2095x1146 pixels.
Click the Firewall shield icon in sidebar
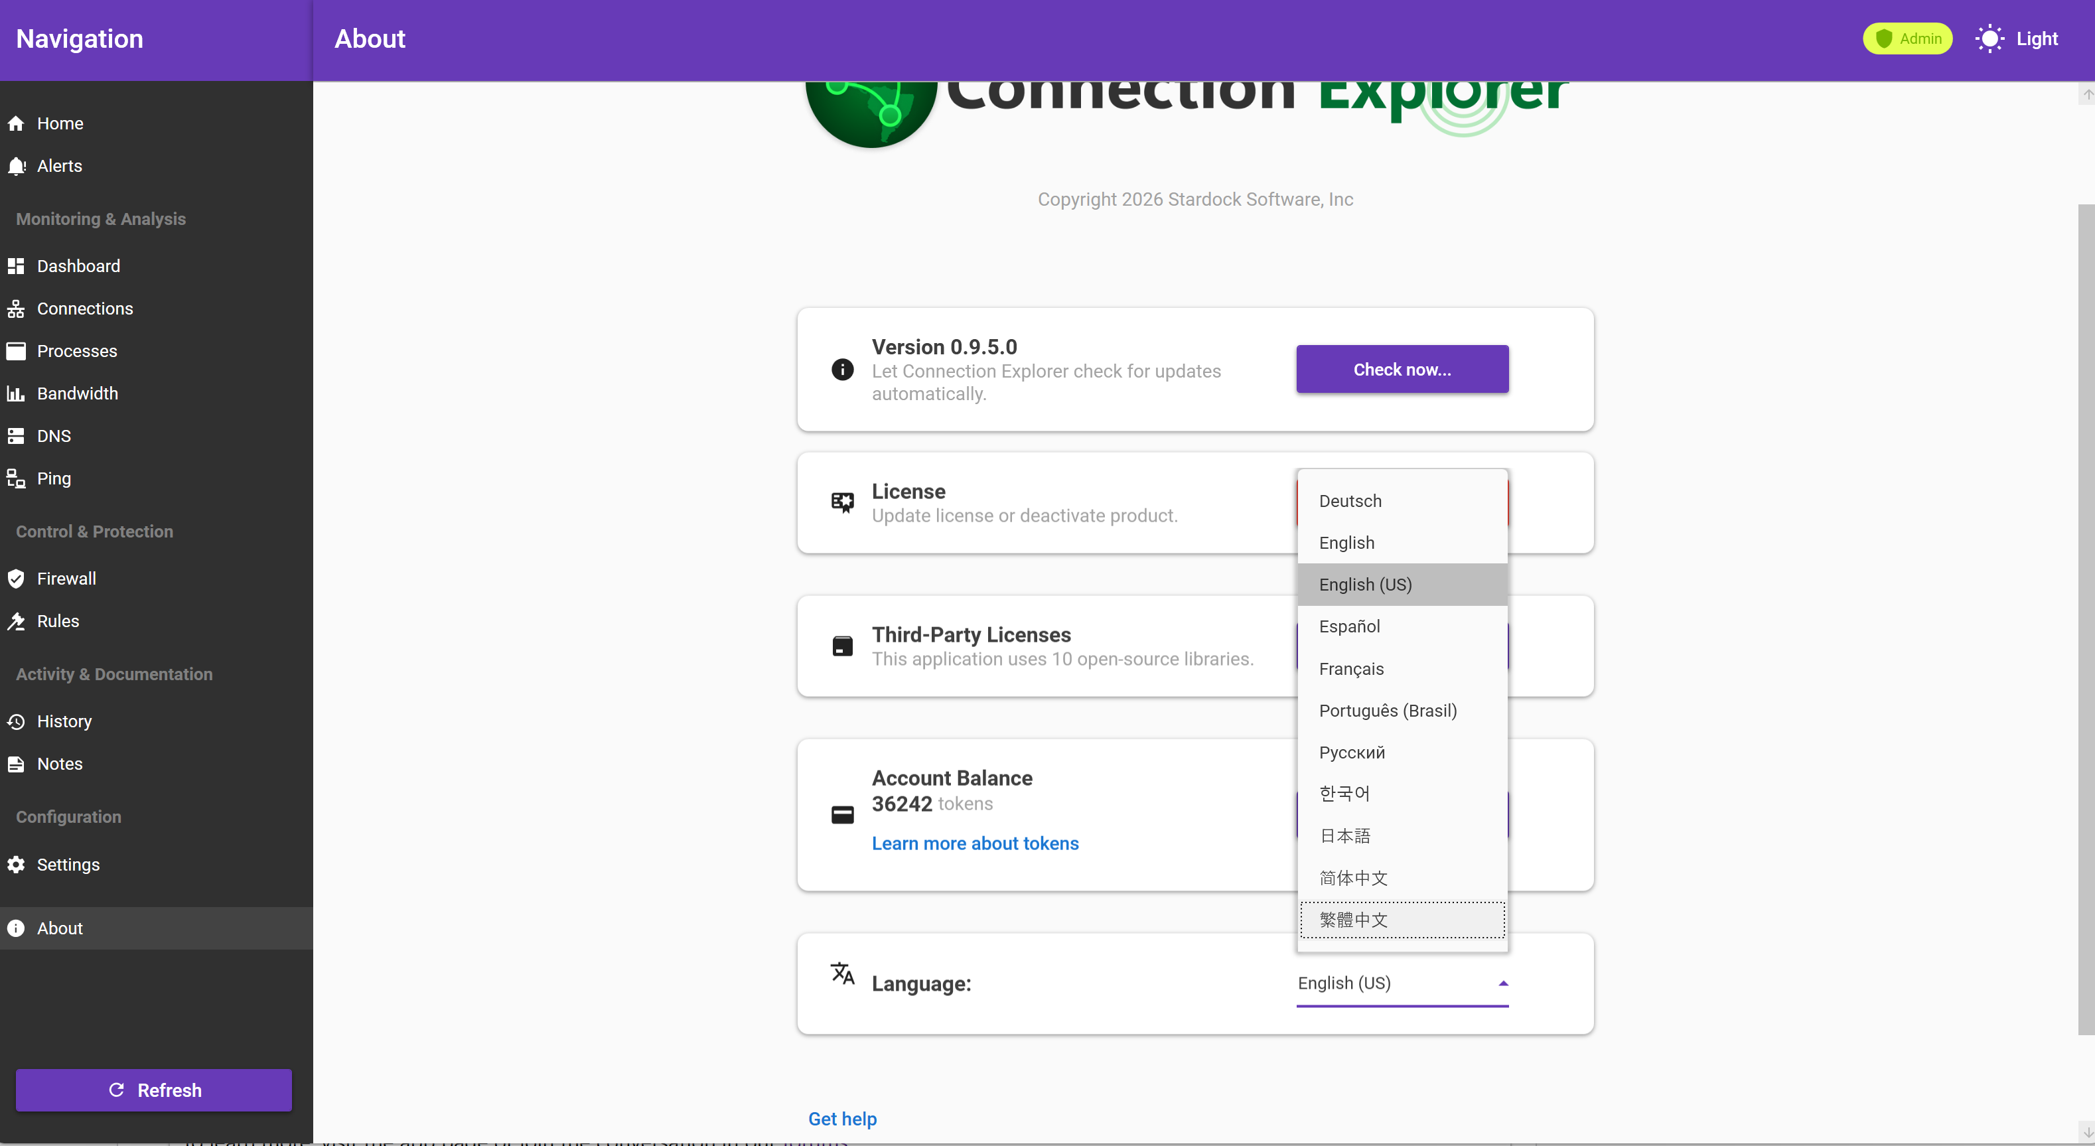(15, 578)
